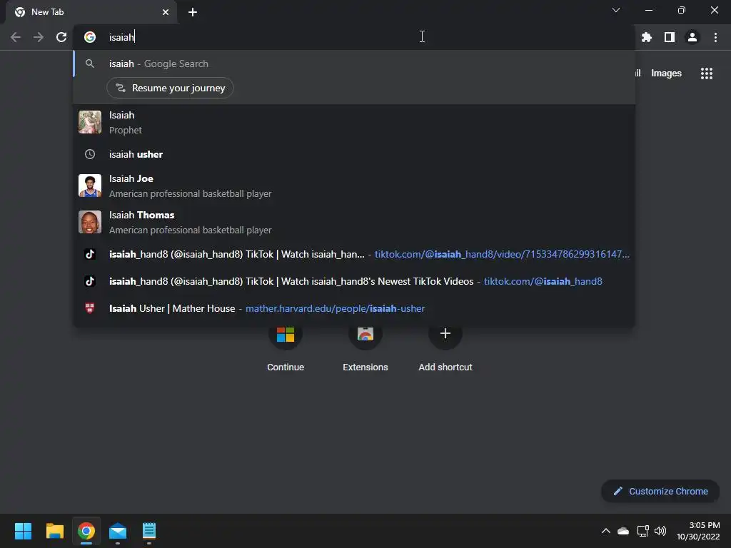The height and width of the screenshot is (548, 731).
Task: Click the Add shortcut button
Action: click(x=445, y=348)
